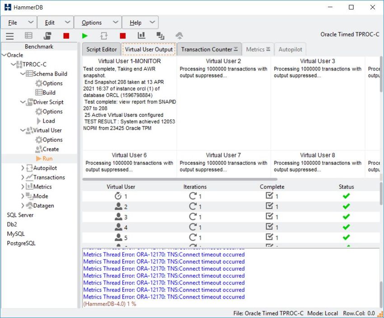Select the Virtual User 5 row icon
Image resolution: width=384 pixels, height=318 pixels.
pos(118,237)
